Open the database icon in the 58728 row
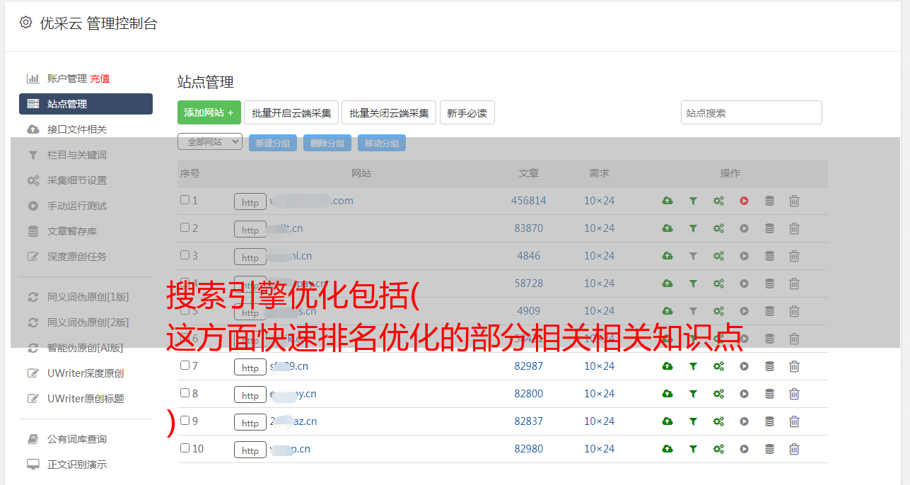 tap(769, 284)
